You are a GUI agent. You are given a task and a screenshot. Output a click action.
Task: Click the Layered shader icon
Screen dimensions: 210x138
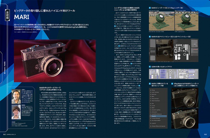151,123
